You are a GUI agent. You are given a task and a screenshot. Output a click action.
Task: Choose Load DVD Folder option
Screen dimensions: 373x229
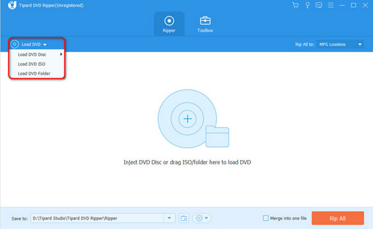[34, 73]
